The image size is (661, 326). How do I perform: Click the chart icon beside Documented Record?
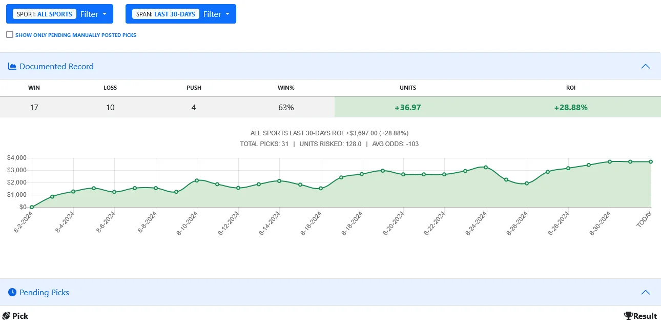tap(12, 66)
